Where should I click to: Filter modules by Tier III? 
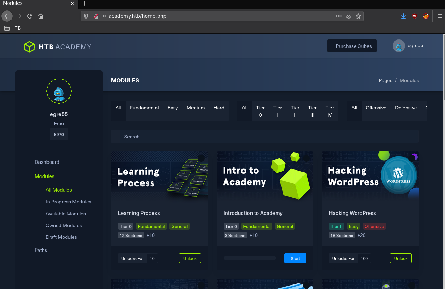[x=313, y=111]
